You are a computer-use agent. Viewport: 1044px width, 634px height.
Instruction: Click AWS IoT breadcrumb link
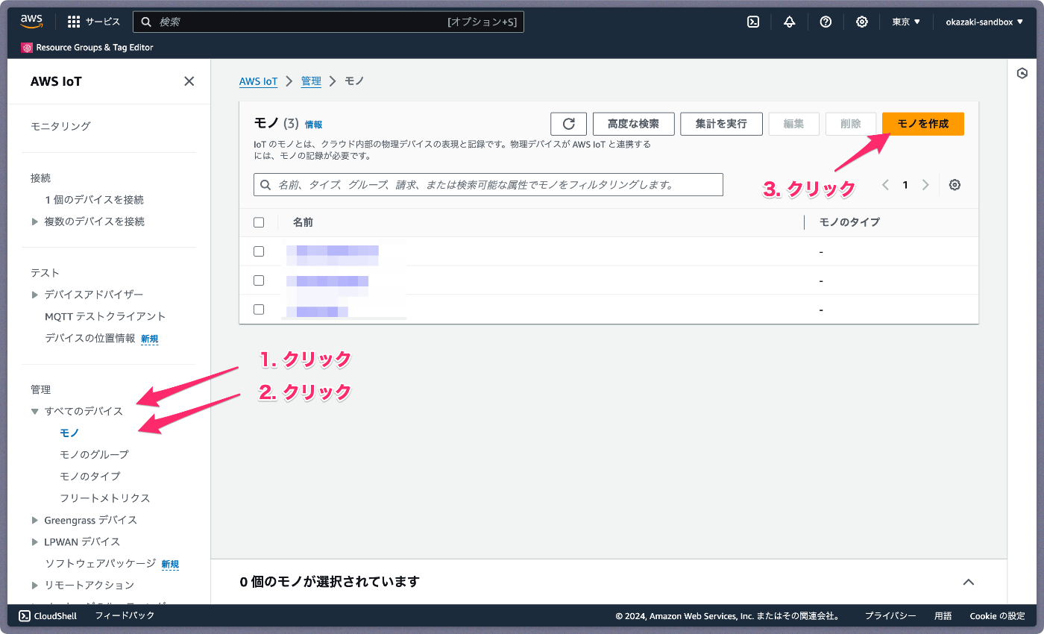pos(258,81)
